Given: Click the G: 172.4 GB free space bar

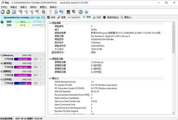Looking at the screenshot, I should 23,83.
